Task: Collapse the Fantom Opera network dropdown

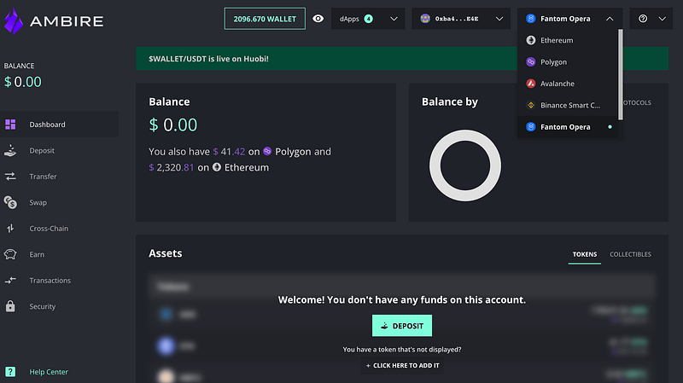Action: click(610, 19)
